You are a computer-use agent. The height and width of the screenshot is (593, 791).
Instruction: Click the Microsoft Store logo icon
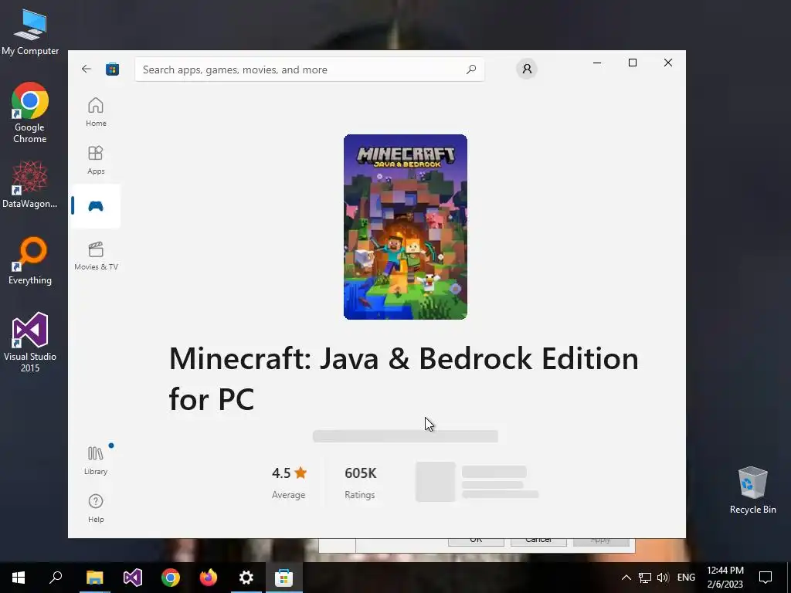click(x=112, y=69)
